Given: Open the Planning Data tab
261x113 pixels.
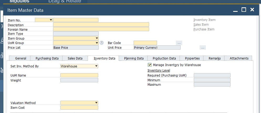Looking at the screenshot, I should coord(134,58).
